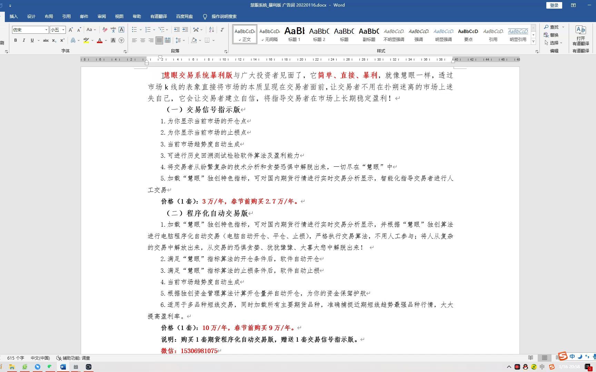
Task: Click the borders grid icon
Action: point(207,40)
